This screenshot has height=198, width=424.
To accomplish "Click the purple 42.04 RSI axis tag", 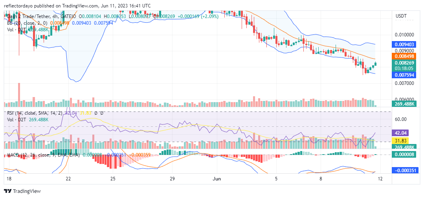I will click(x=400, y=133).
